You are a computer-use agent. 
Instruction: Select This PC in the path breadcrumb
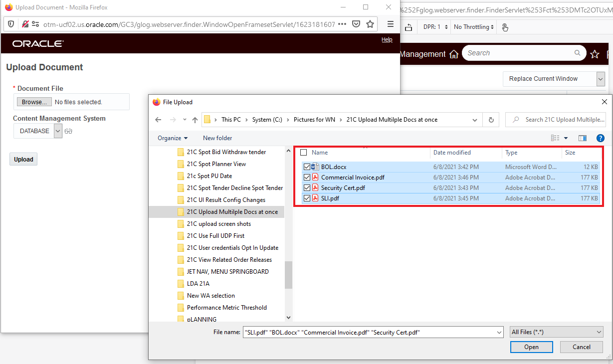tap(231, 120)
